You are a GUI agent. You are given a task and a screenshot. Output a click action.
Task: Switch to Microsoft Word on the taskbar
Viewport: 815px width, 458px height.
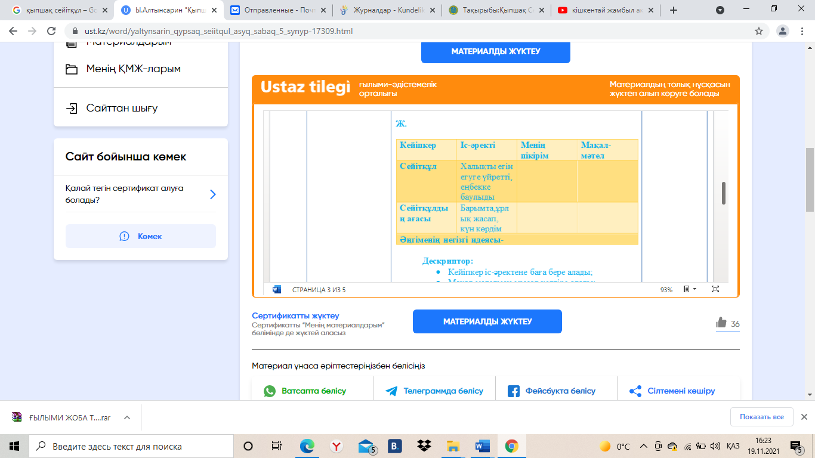482,446
